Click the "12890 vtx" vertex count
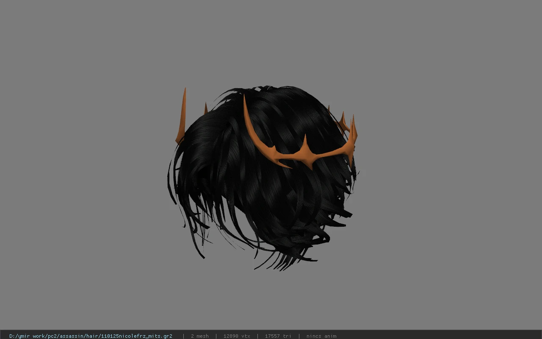Screen dimensions: 542x339 tap(237, 336)
